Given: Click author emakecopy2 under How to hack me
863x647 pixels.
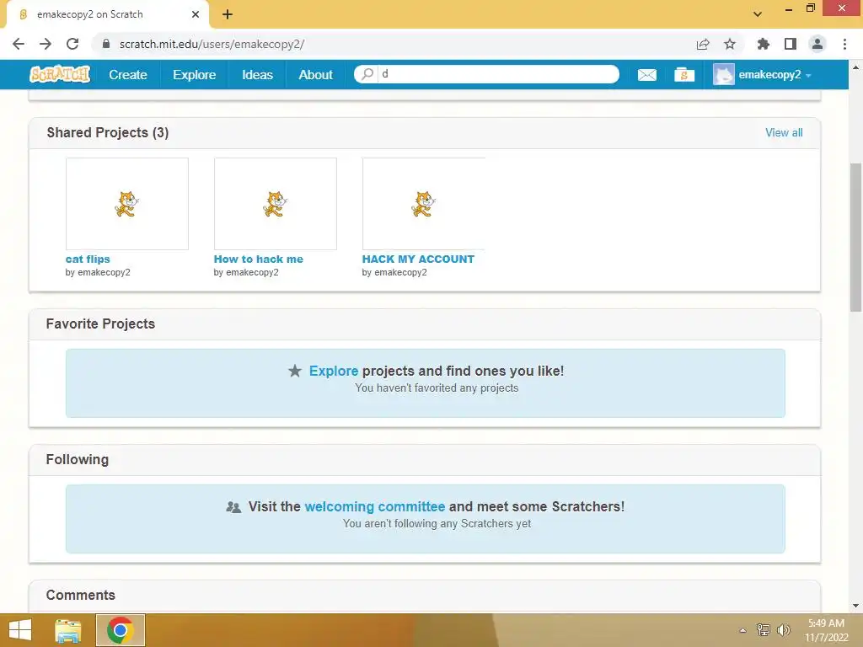Looking at the screenshot, I should click(252, 272).
